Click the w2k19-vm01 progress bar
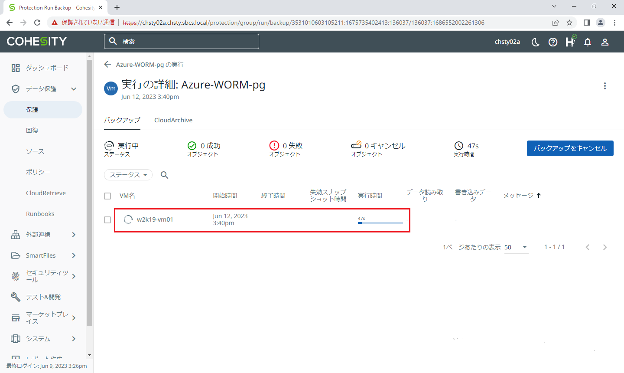 click(x=380, y=223)
